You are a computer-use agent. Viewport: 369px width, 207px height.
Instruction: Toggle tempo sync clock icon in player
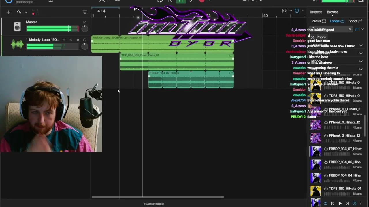354,203
